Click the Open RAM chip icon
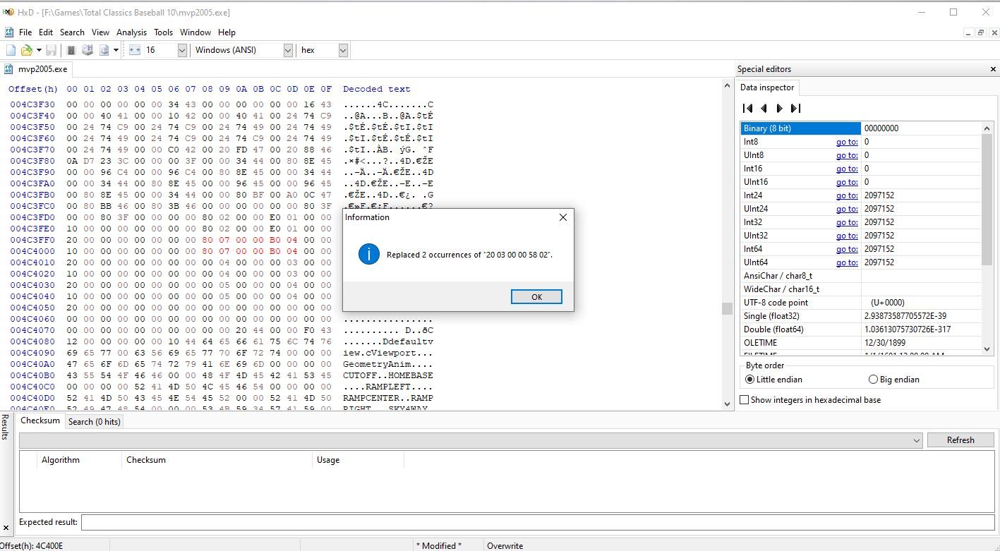Viewport: 1000px width, 551px height. (x=71, y=50)
